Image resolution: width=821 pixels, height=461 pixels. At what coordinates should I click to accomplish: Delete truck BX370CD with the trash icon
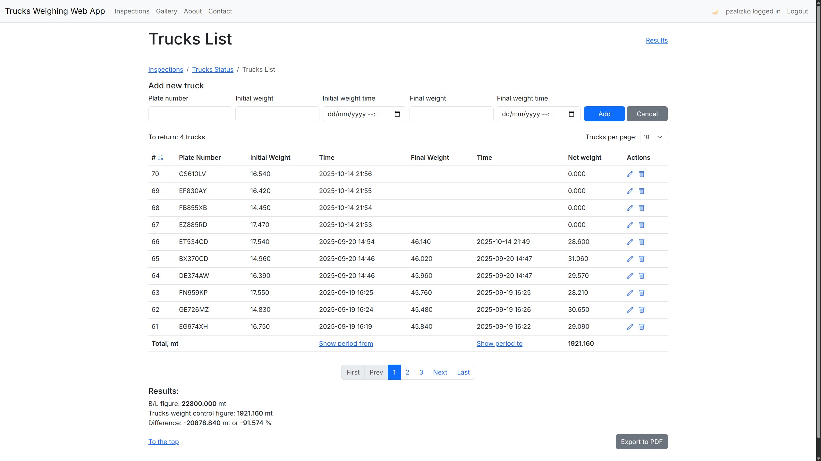coord(642,259)
